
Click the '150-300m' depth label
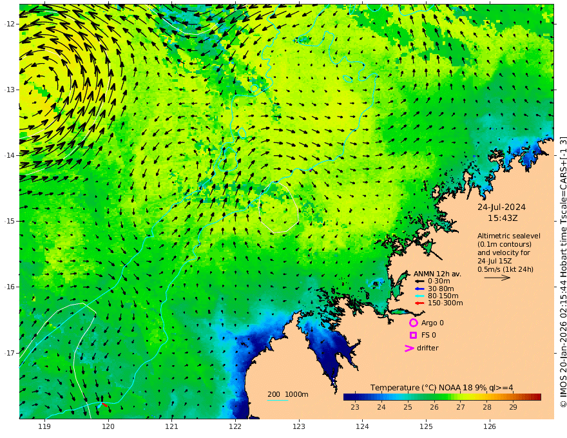(445, 303)
